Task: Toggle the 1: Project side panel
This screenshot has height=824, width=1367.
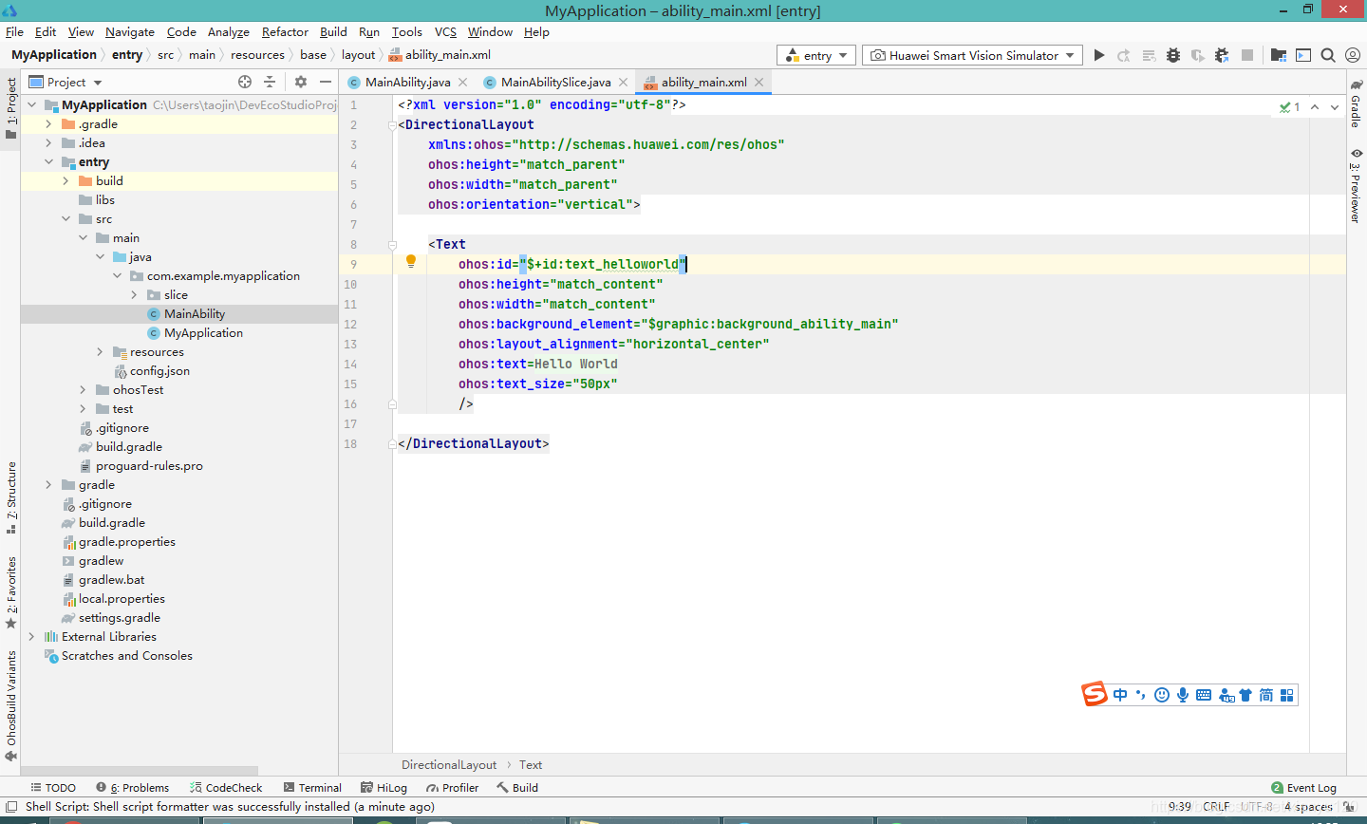Action: [11, 108]
